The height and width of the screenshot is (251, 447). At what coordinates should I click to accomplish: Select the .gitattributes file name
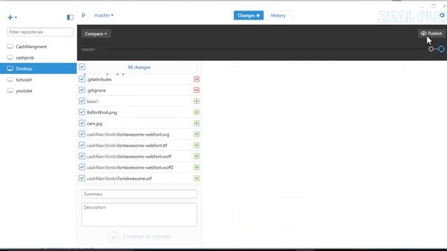coord(99,79)
